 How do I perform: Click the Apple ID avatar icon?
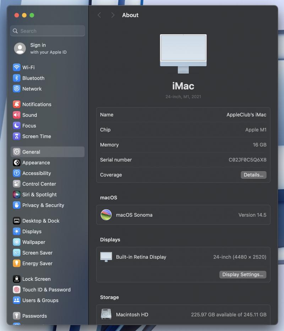coord(20,48)
